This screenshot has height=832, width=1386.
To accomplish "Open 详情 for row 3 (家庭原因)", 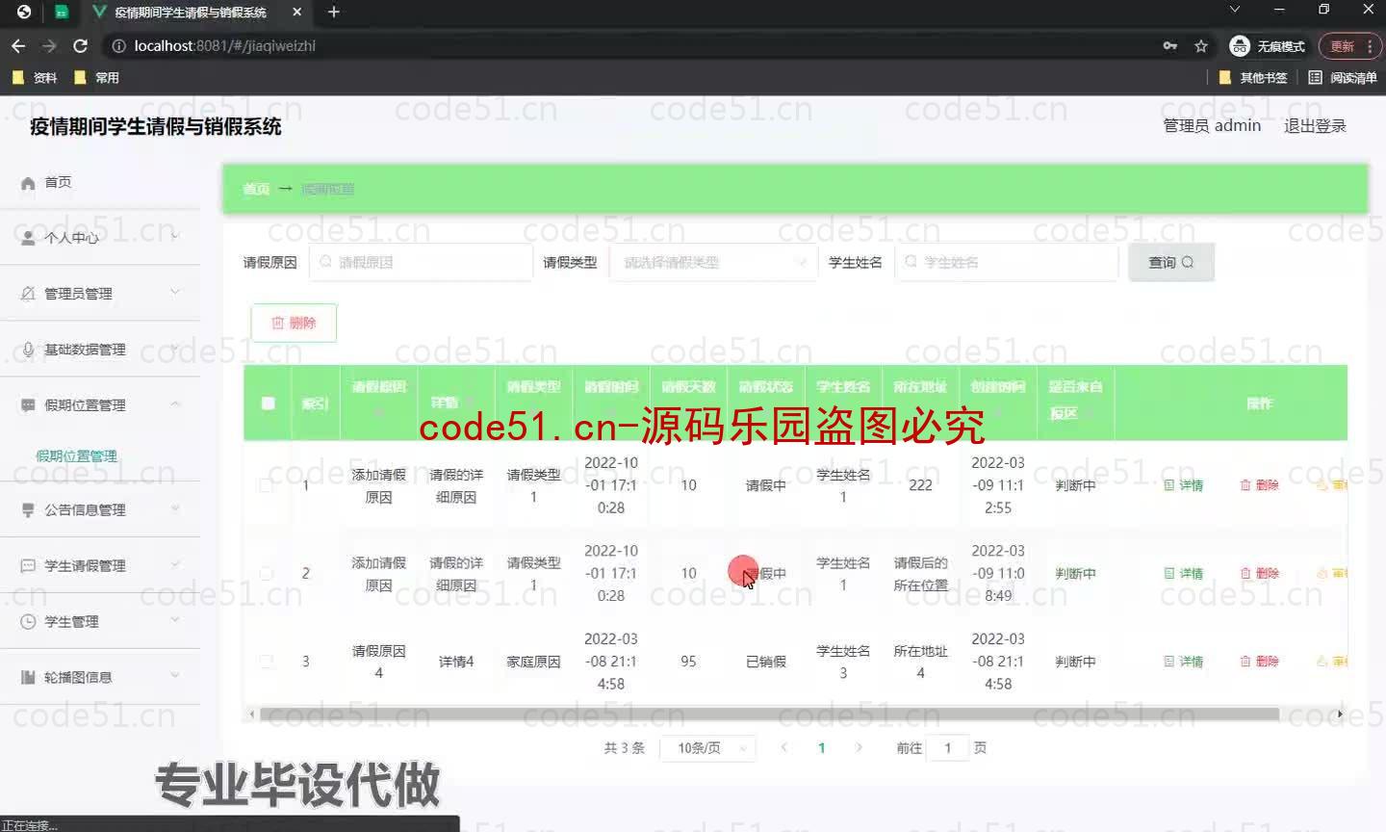I will tap(1184, 662).
